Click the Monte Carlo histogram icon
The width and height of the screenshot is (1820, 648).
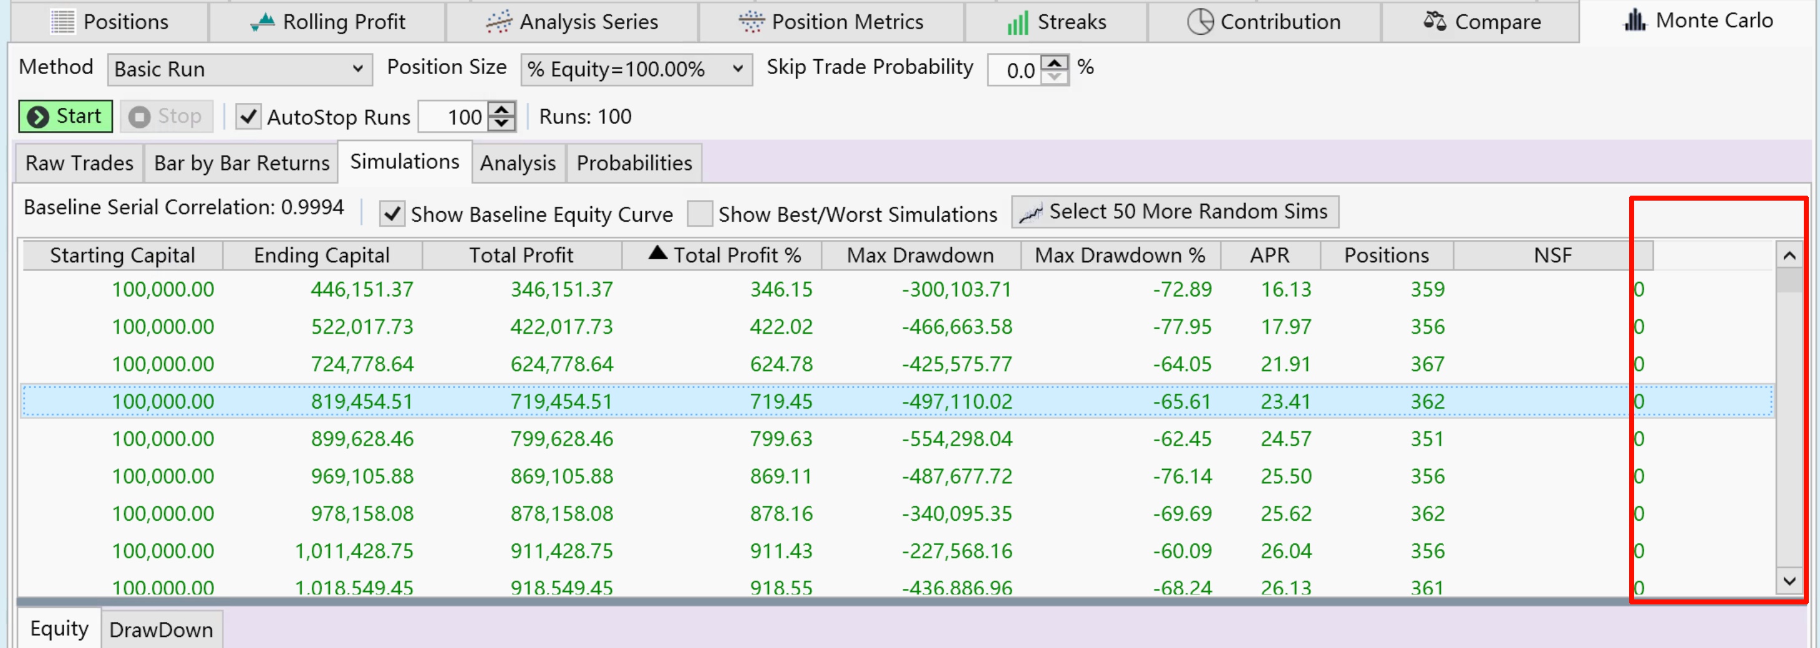coord(1635,21)
